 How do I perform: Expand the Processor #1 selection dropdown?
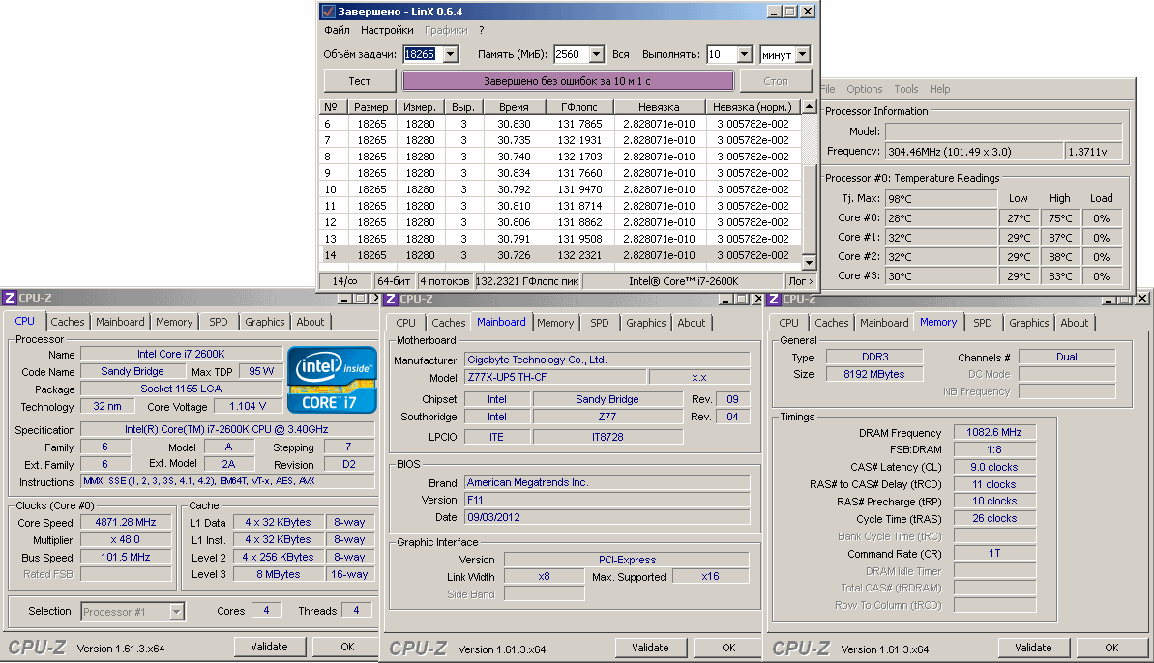(x=176, y=611)
